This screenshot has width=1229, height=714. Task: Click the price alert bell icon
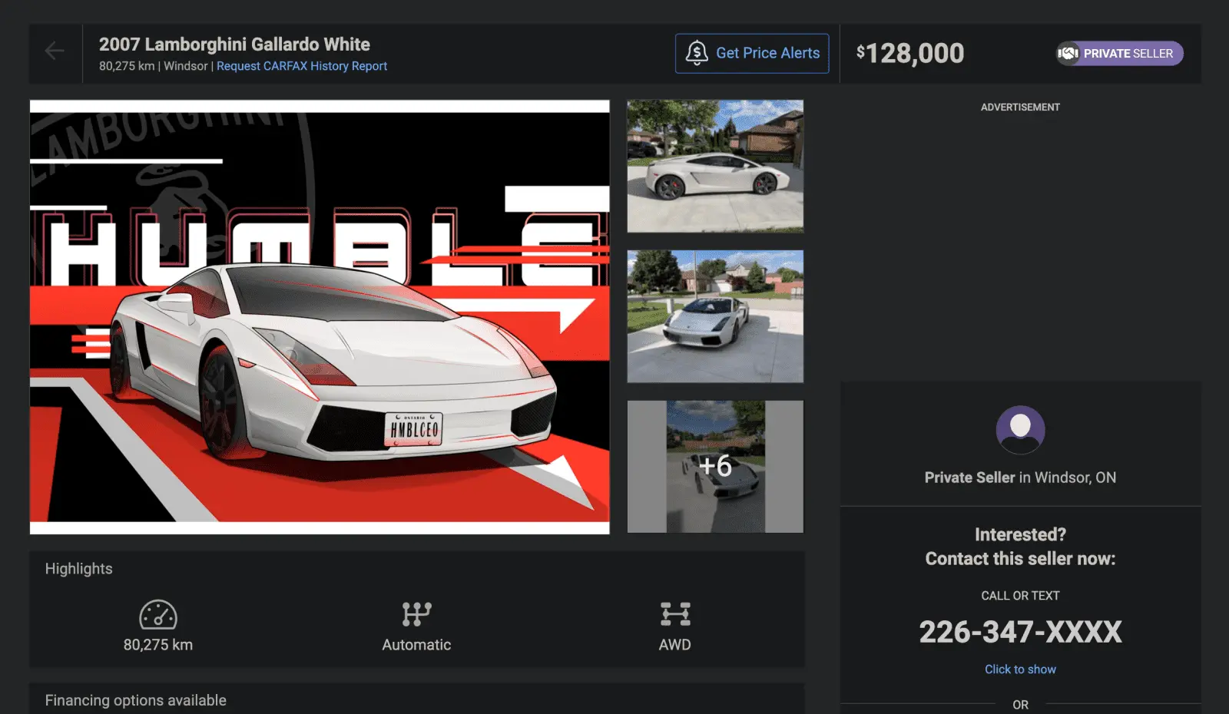(x=697, y=53)
